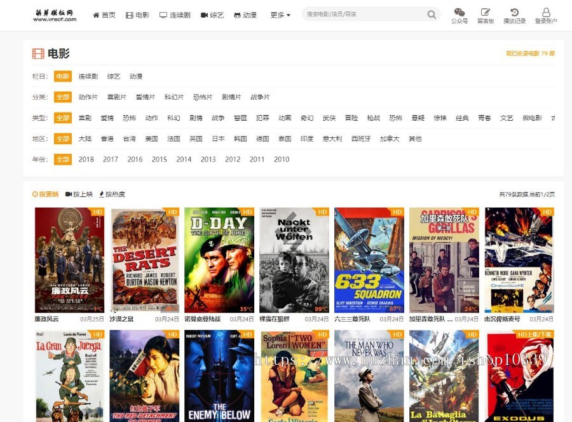The image size is (572, 422).
Task: Choose 动画 type filter
Action: pos(285,118)
